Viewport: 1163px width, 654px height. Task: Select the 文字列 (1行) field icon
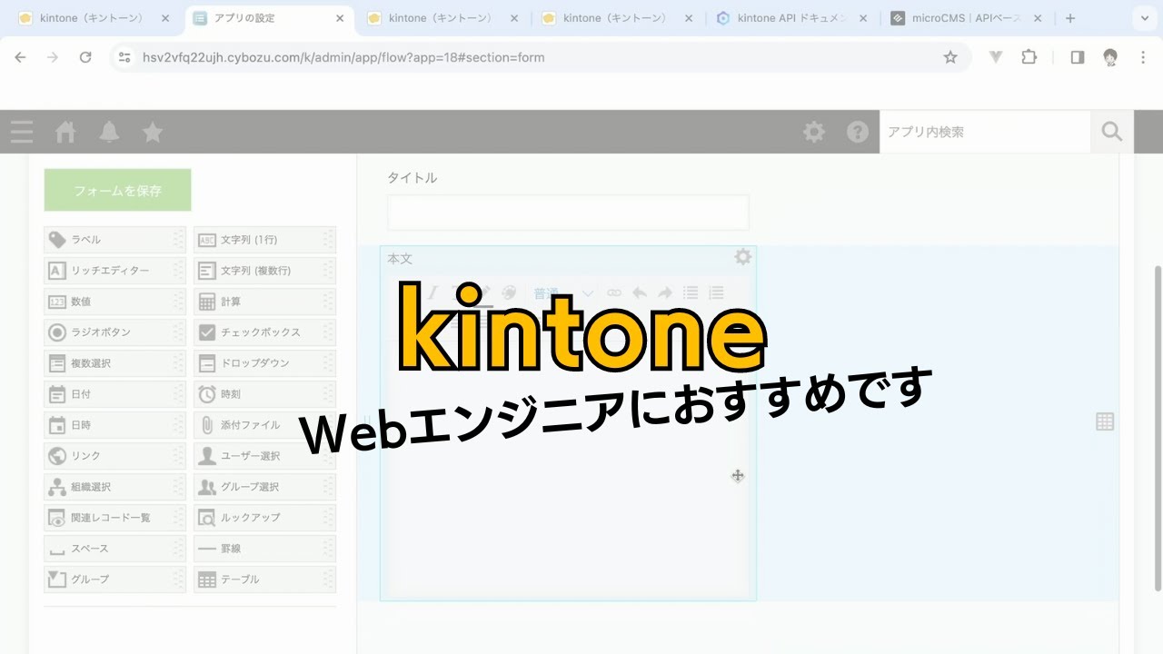click(x=207, y=240)
